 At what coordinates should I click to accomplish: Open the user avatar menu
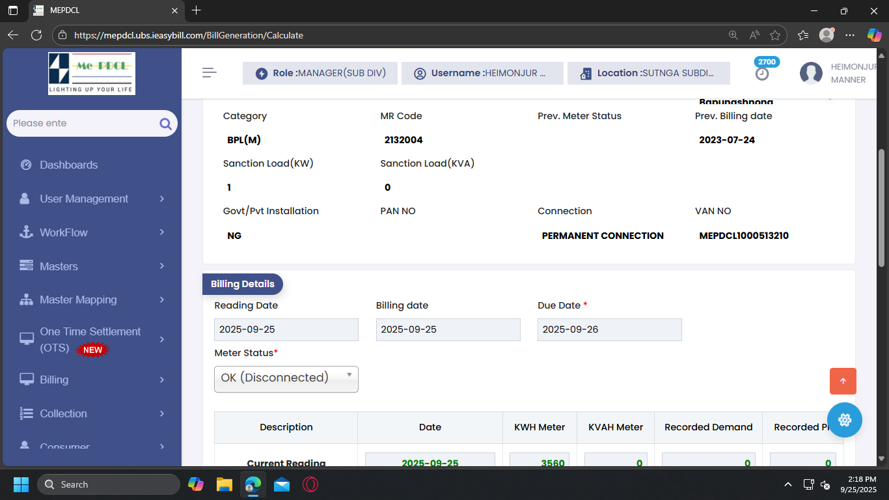coord(811,73)
